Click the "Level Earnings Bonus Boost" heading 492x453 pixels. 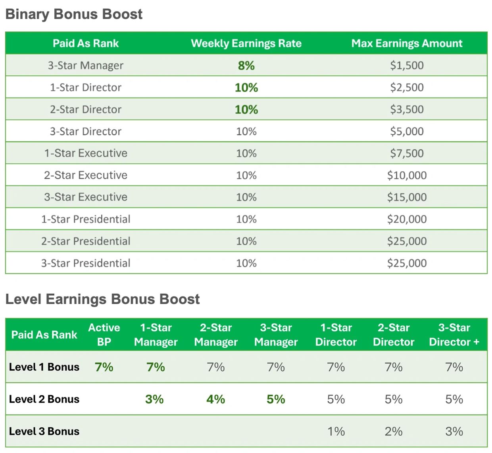pyautogui.click(x=102, y=299)
